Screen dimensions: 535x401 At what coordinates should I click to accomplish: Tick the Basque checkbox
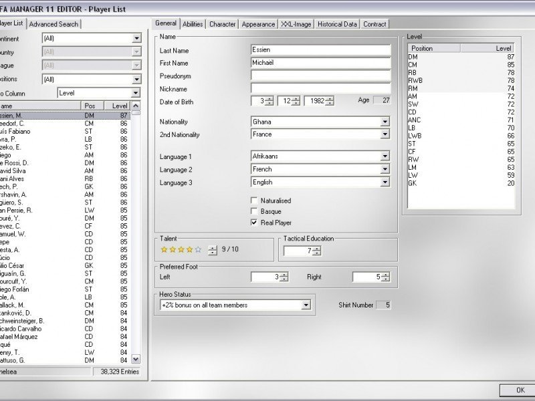[254, 211]
